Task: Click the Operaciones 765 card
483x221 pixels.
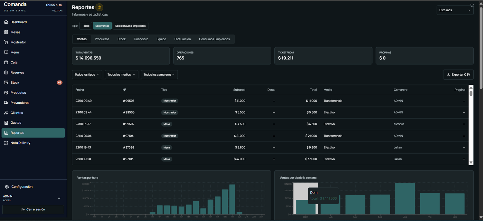Action: click(222, 56)
